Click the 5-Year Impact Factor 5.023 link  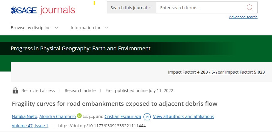pos(238,72)
